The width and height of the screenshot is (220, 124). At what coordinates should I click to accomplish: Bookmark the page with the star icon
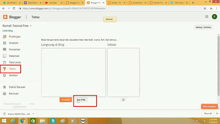tap(205, 8)
